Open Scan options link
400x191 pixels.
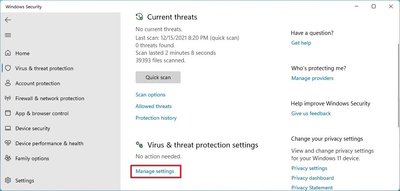[x=151, y=95]
